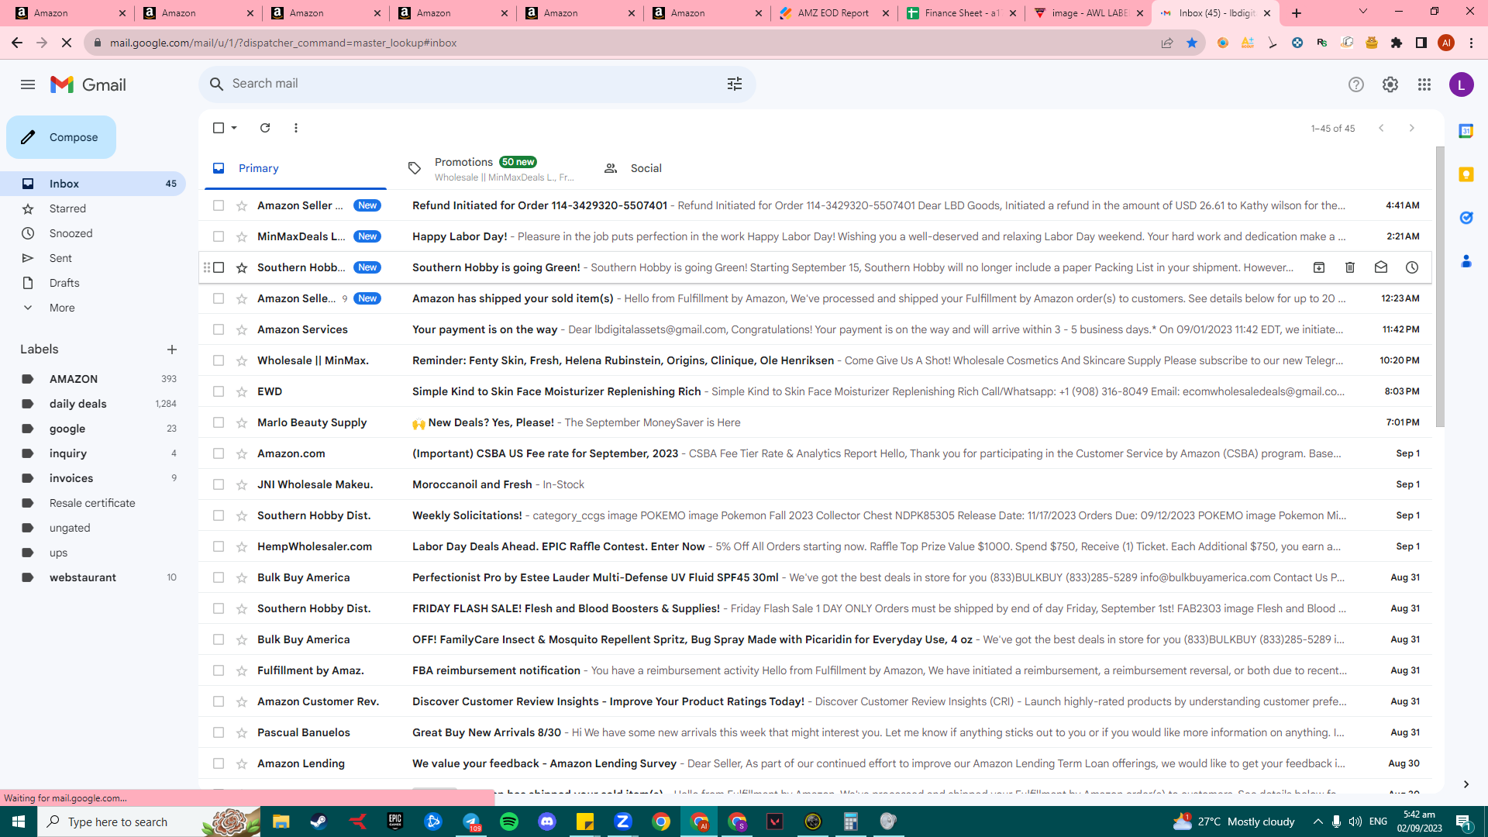This screenshot has width=1488, height=837.
Task: Select Amazon has shipped email checkbox
Action: point(219,298)
